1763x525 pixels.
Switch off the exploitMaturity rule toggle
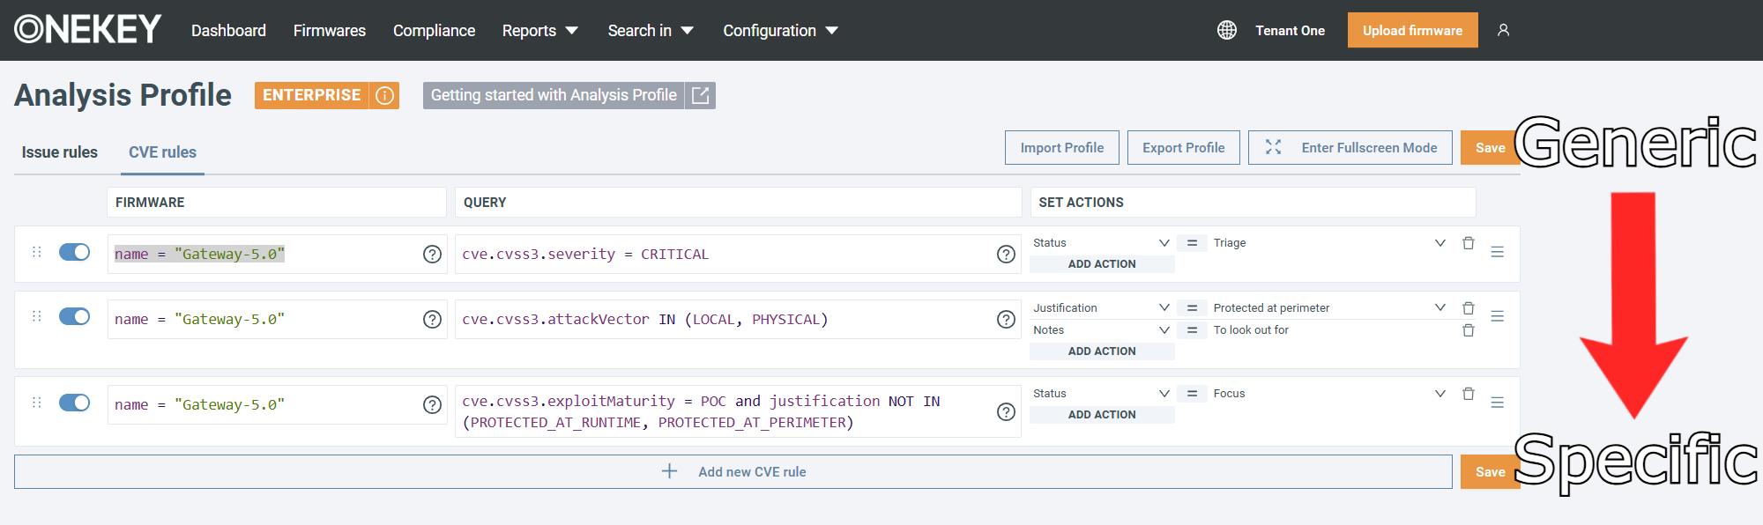[75, 403]
